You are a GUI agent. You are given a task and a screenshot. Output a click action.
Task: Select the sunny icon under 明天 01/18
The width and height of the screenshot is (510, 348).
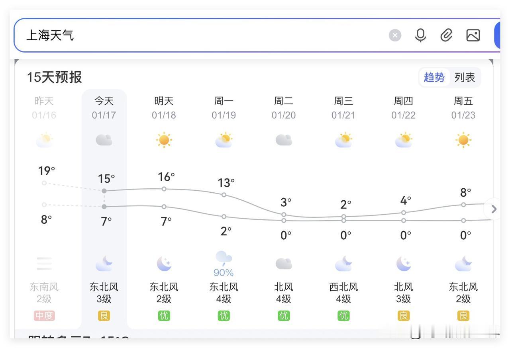click(x=164, y=139)
